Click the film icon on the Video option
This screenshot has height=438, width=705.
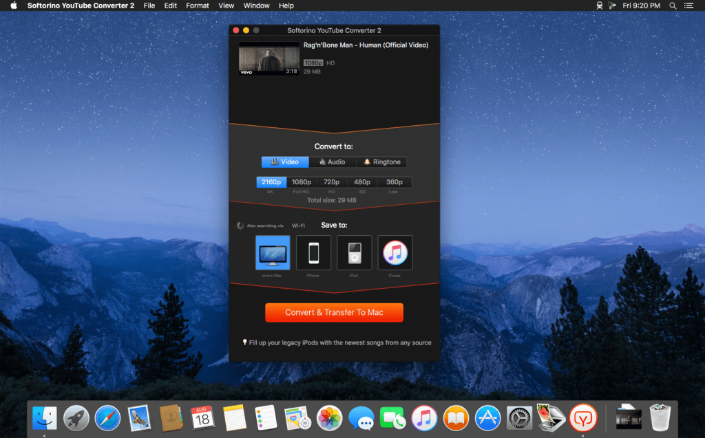point(274,162)
